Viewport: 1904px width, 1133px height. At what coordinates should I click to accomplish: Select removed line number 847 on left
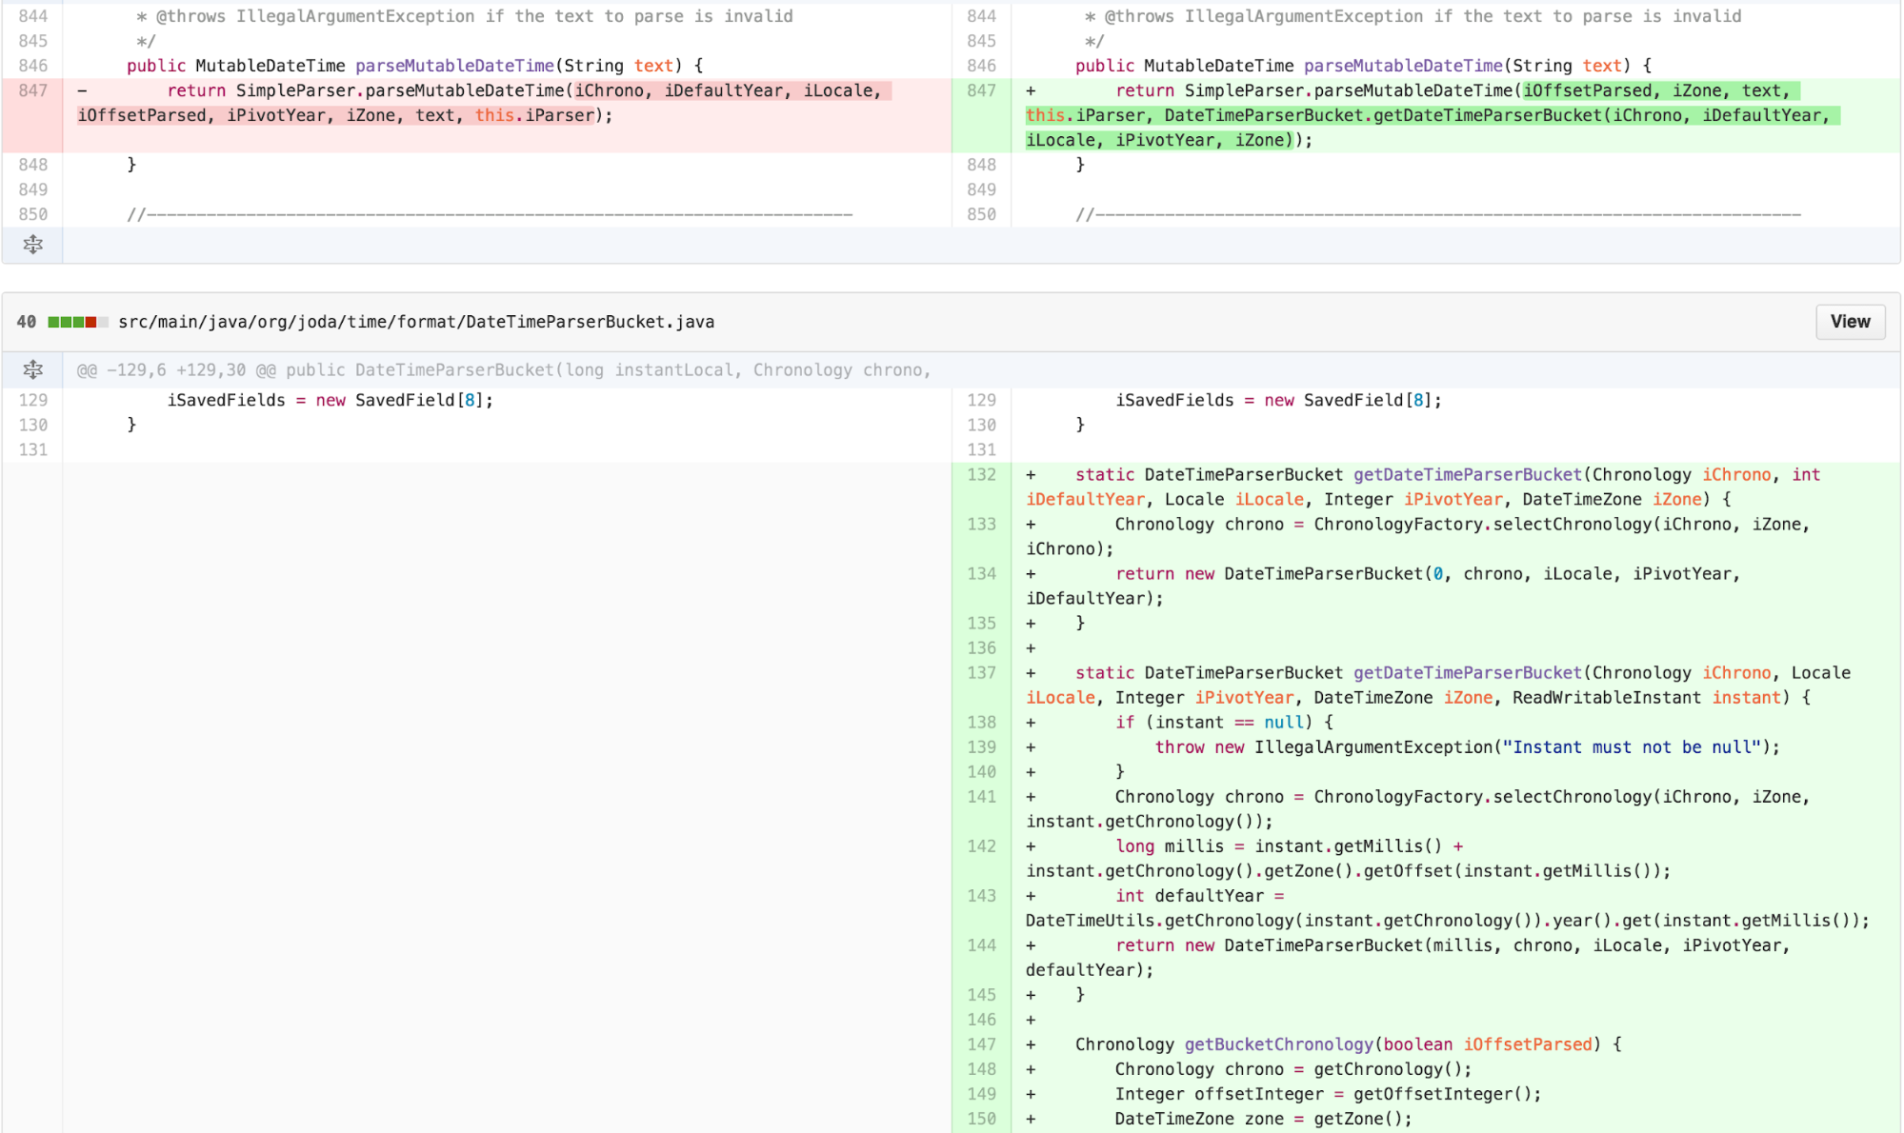(32, 90)
